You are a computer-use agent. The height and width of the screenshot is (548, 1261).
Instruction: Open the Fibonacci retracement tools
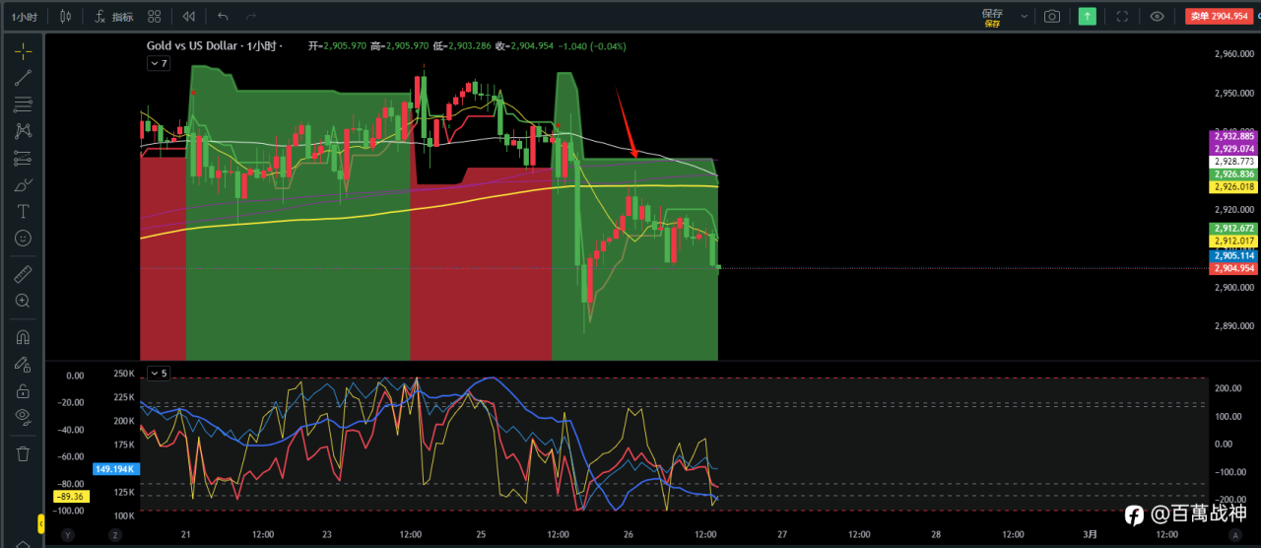pos(23,103)
